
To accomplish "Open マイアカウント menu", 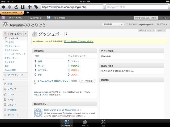I will click(x=16, y=18).
